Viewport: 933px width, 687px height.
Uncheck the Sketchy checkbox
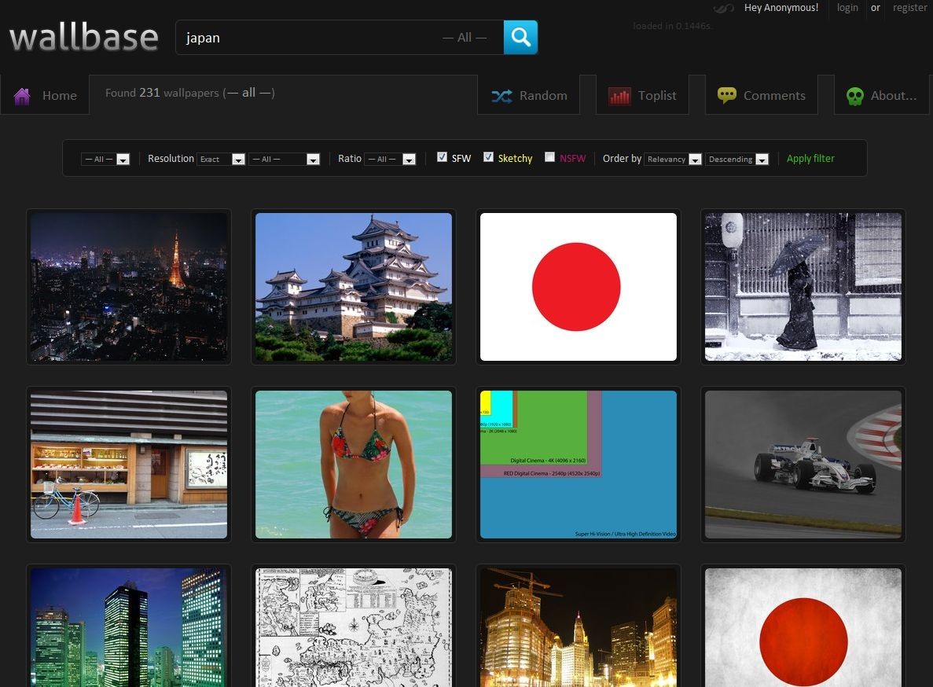(489, 157)
